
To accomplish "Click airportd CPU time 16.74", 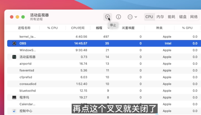I will (83, 64).
